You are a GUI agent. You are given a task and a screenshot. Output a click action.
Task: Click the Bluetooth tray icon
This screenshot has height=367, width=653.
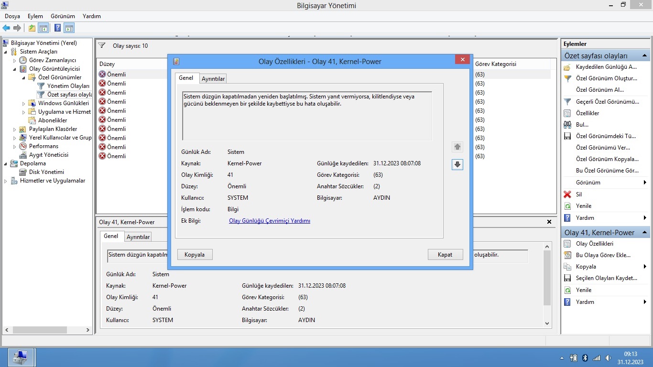tap(585, 358)
